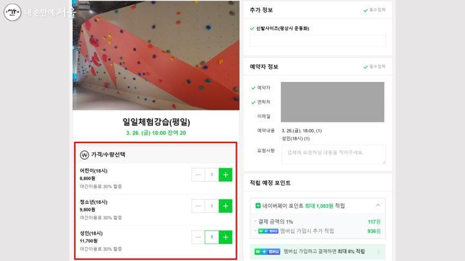The image size is (465, 261).
Task: Increase 청소년(18시) quantity with plus button
Action: pos(225,206)
